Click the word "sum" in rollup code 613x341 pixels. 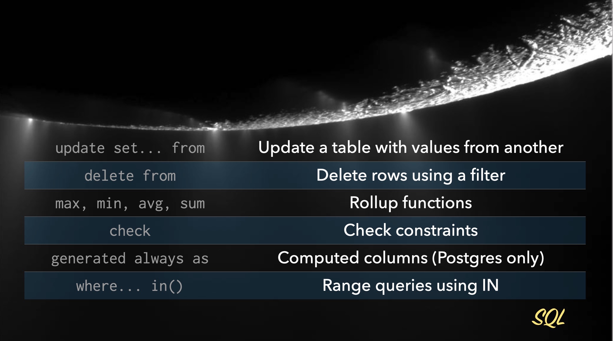tap(192, 204)
